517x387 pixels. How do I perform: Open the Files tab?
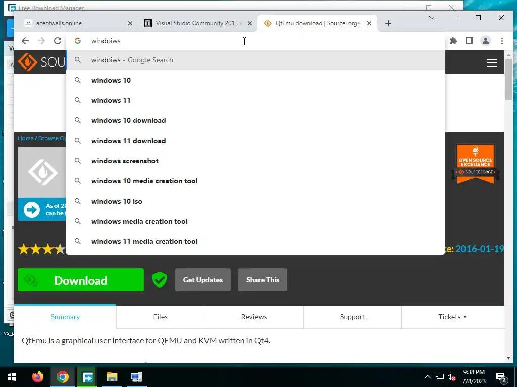160,317
